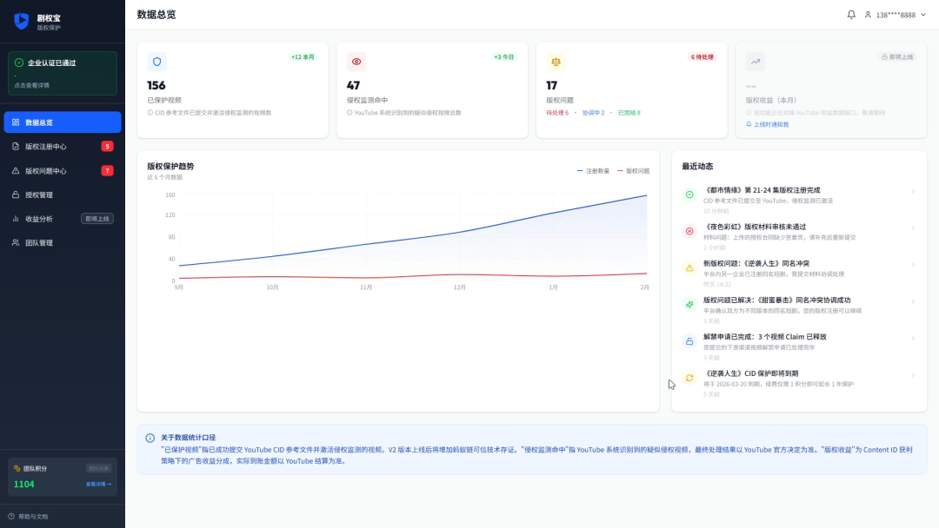Expand the 解禁申请已完成 activity chevron
This screenshot has height=528, width=939.
pyautogui.click(x=913, y=339)
